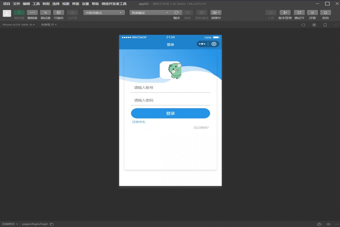
Task: Toggle the 编辑器 editor panel
Action: click(32, 13)
